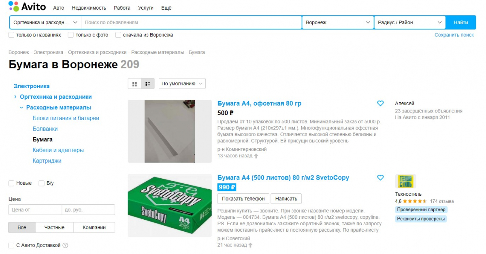
Task: Open Avito Delivery help question icon
Action: (65, 246)
